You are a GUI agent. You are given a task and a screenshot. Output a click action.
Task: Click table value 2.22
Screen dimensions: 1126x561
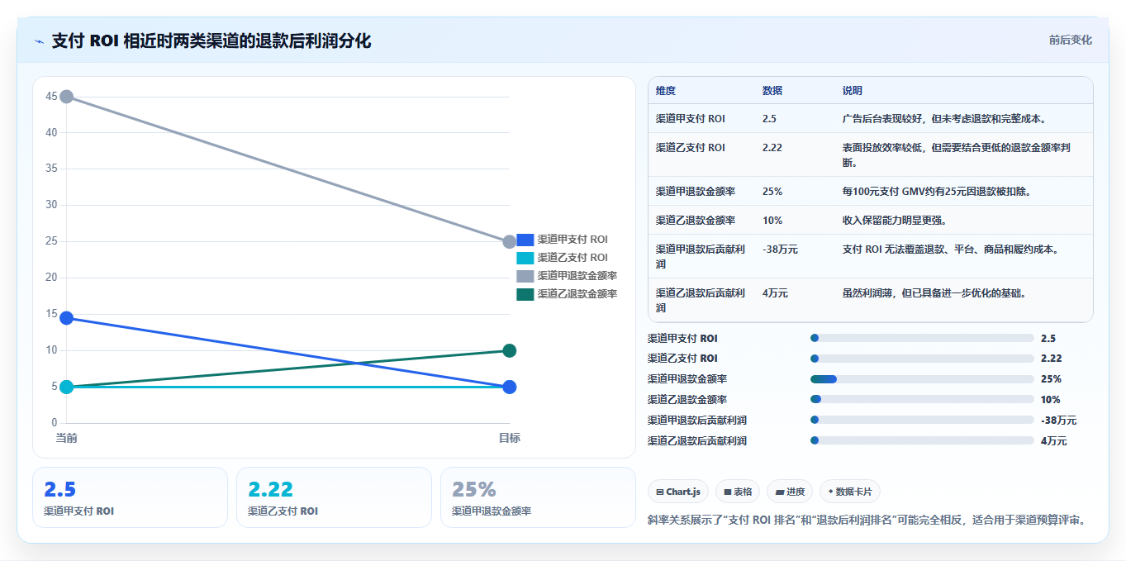point(772,148)
